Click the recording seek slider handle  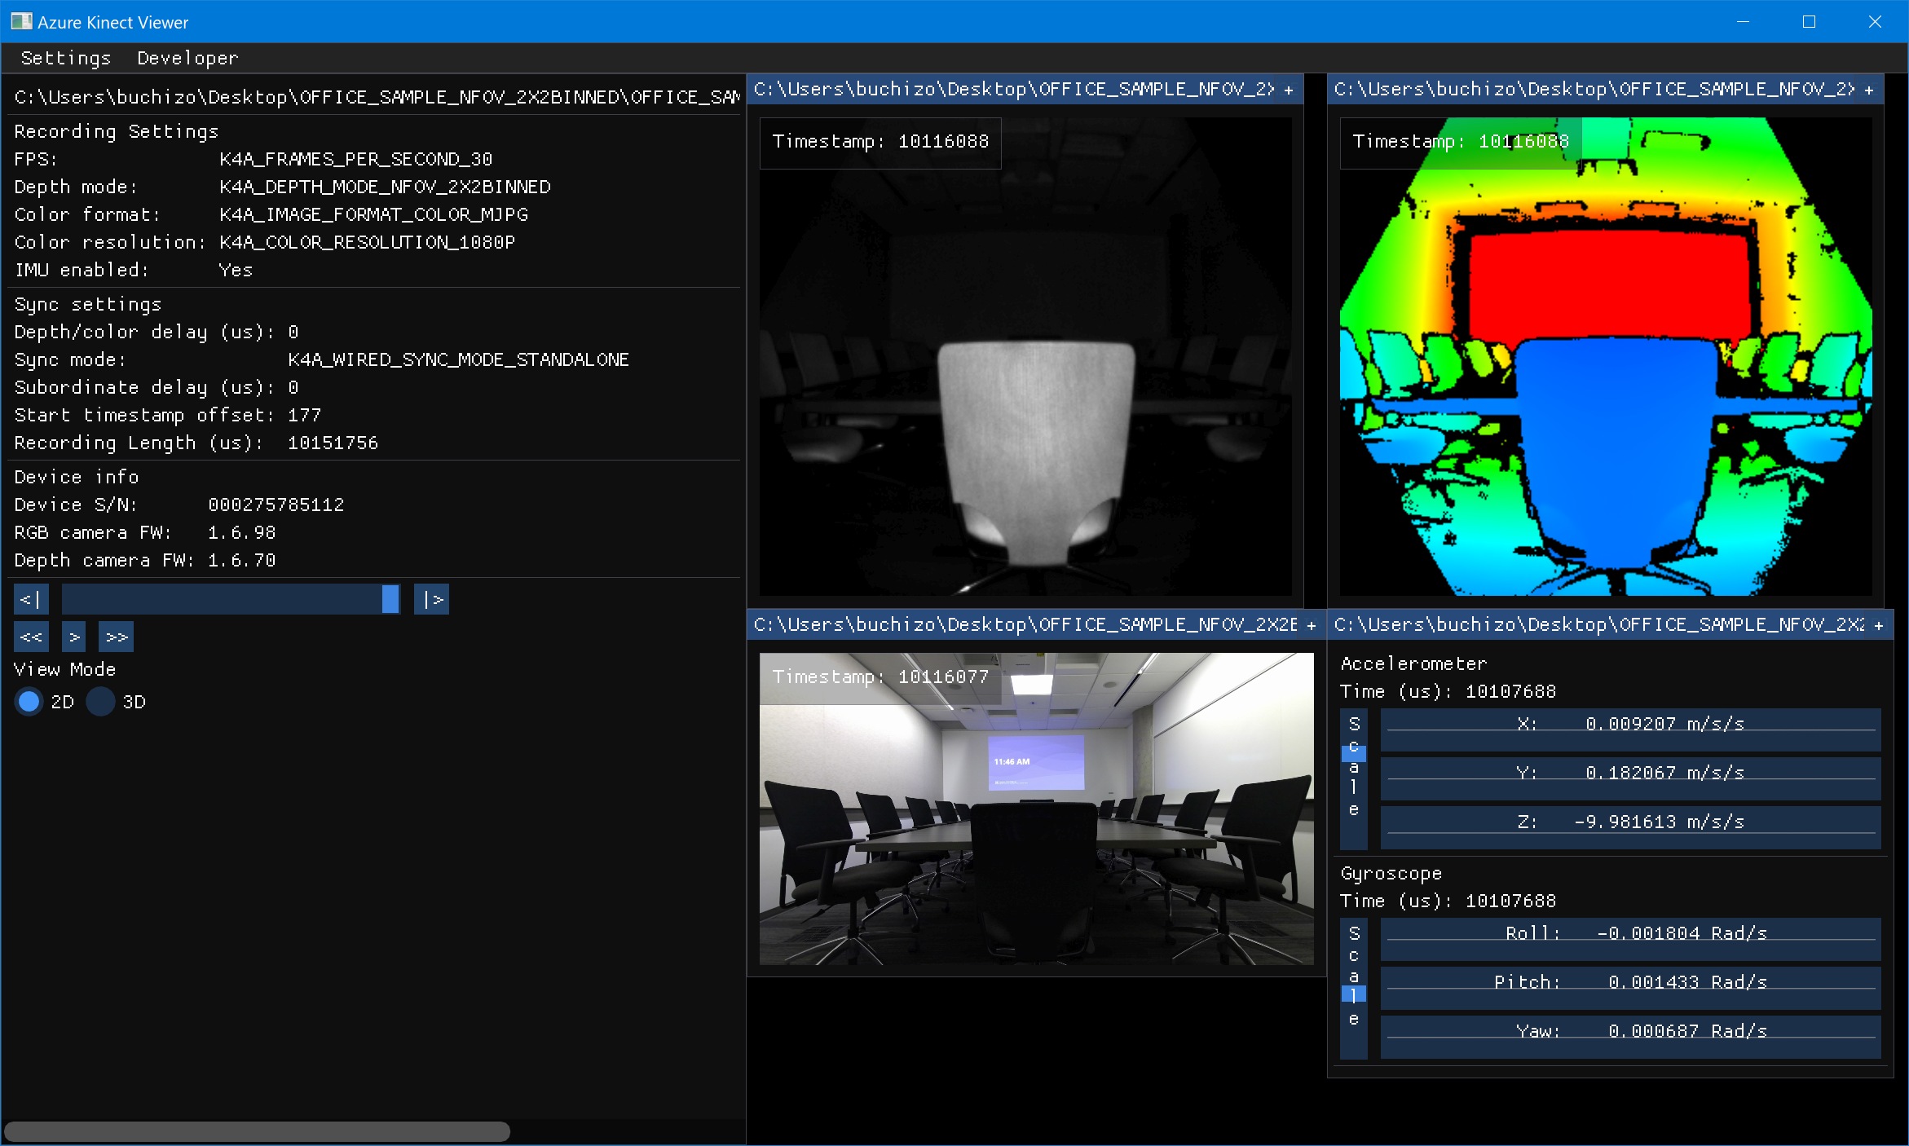click(x=390, y=599)
